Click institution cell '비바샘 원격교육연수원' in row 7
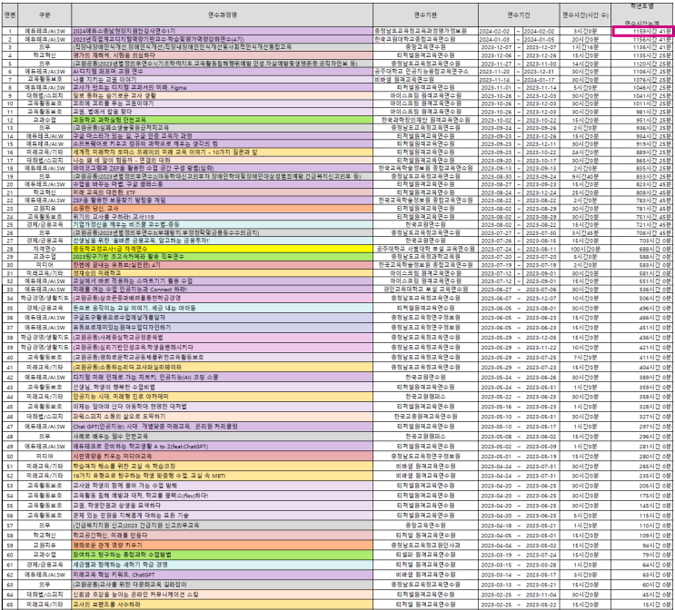This screenshot has height=610, width=675. coord(425,79)
